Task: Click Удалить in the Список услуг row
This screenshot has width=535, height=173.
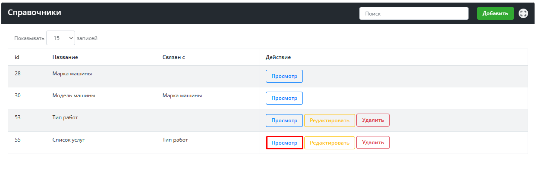Action: point(373,142)
